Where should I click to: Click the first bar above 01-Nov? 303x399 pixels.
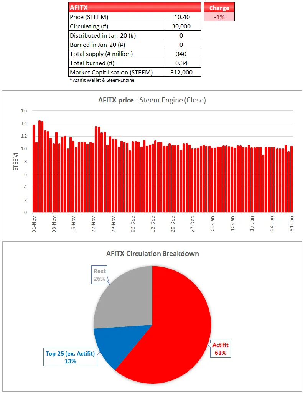tap(34, 168)
